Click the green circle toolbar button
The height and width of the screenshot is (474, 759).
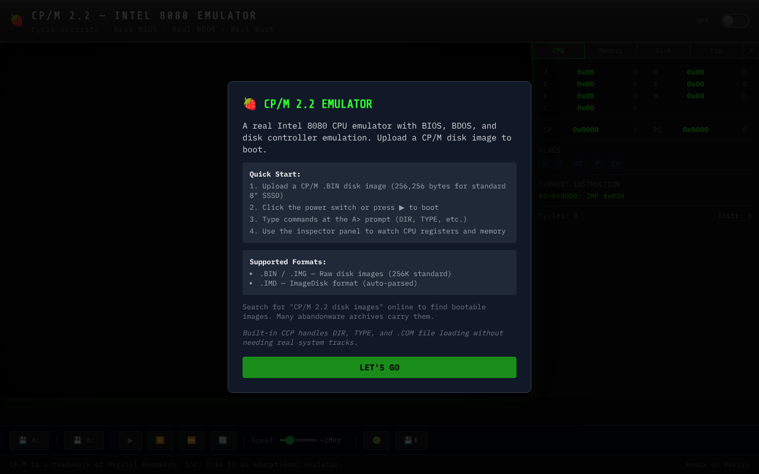point(377,440)
